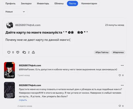
Task: Open post comments via speech bubble icon
Action: pos(24,52)
